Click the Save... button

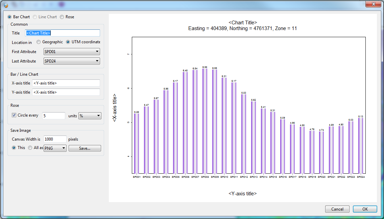(x=85, y=148)
